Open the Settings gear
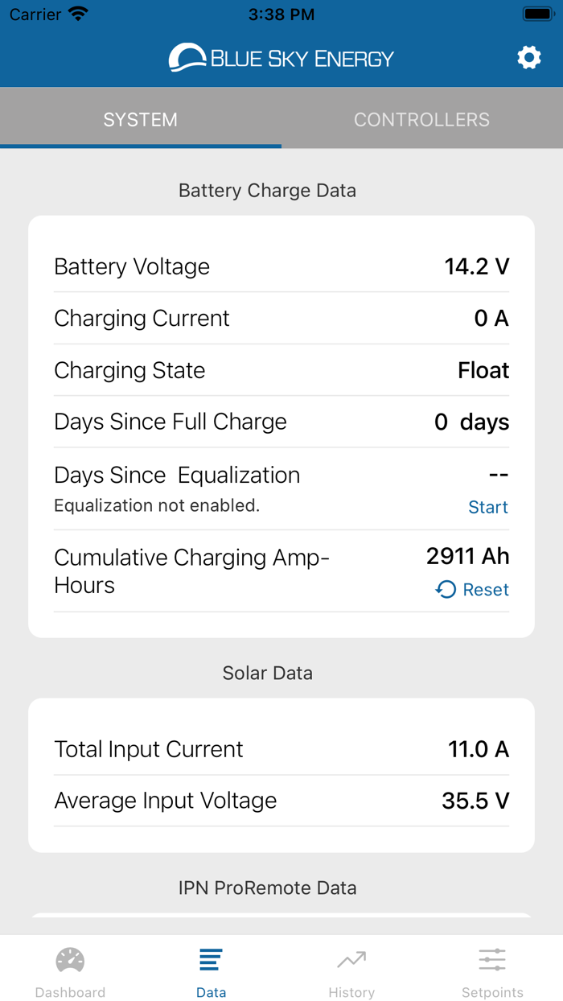563x1001 pixels. pos(529,57)
